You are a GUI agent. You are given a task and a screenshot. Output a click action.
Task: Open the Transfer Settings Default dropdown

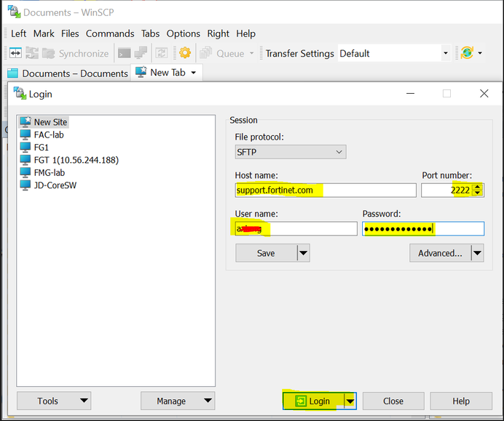pos(394,53)
